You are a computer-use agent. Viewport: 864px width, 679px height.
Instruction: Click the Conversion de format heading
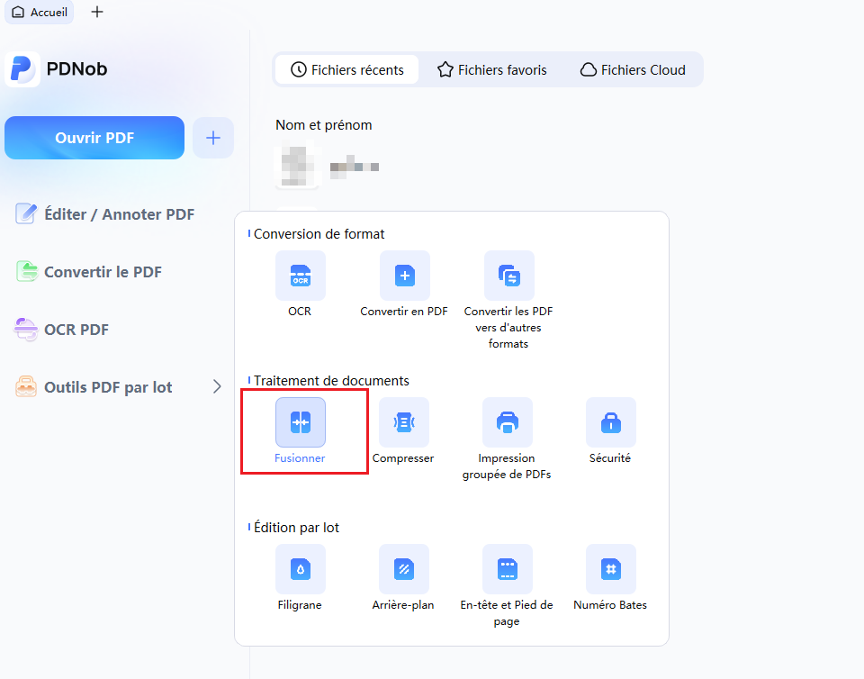(319, 234)
